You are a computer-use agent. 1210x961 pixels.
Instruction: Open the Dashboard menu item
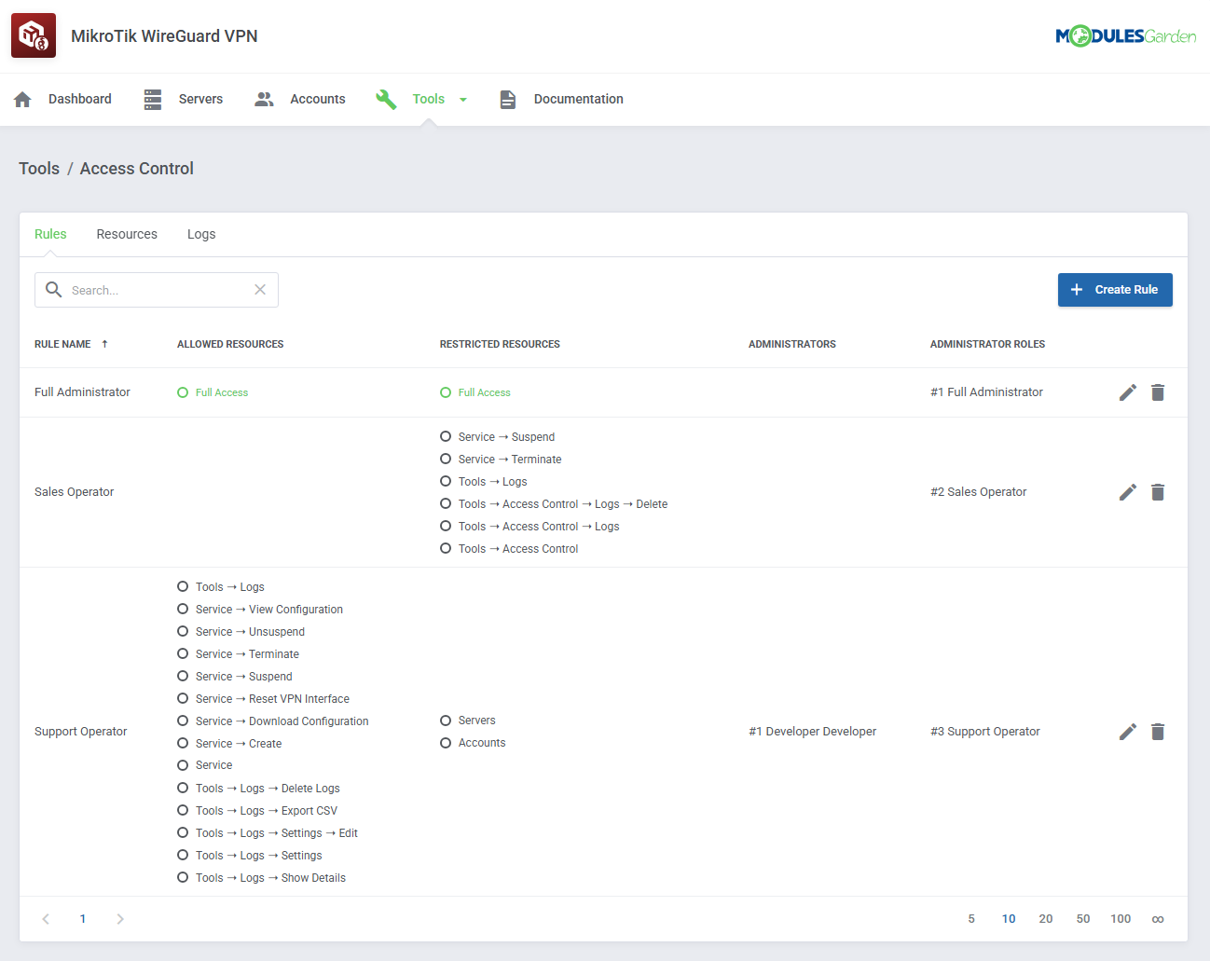tap(62, 100)
